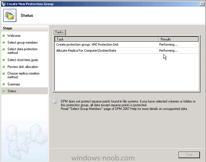
Task: Click the Close button at the bottom
Action: 189,155
